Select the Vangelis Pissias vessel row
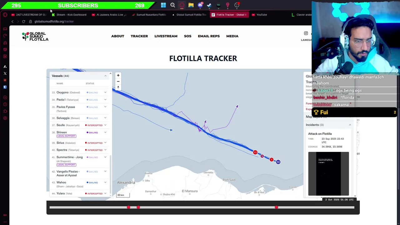 click(x=80, y=173)
